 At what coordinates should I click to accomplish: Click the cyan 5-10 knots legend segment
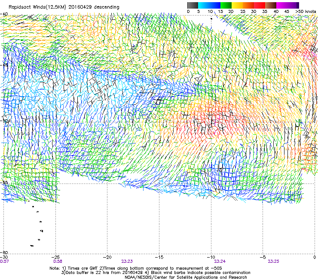point(204,5)
